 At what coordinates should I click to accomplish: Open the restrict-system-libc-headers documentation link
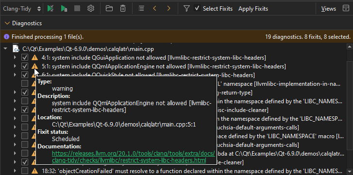tap(134, 157)
